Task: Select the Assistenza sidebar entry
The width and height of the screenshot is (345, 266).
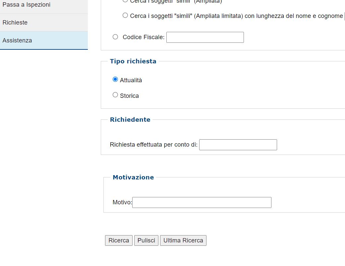Action: click(17, 40)
